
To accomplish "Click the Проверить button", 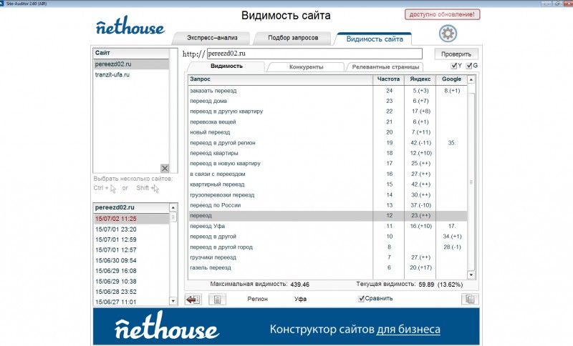I will (456, 54).
